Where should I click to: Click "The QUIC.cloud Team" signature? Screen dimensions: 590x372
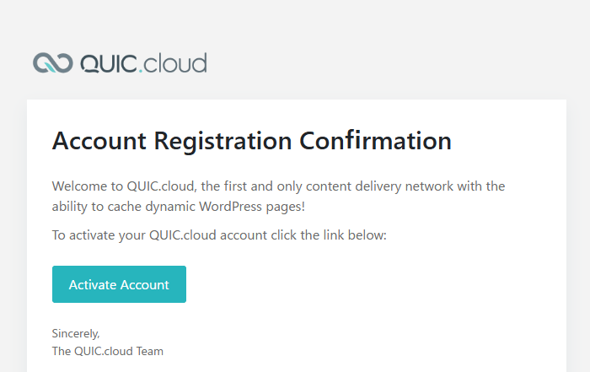[x=107, y=351]
